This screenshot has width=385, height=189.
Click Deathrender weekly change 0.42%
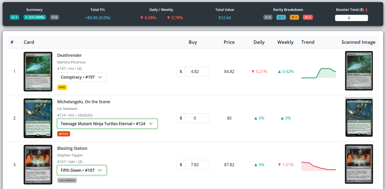285,72
